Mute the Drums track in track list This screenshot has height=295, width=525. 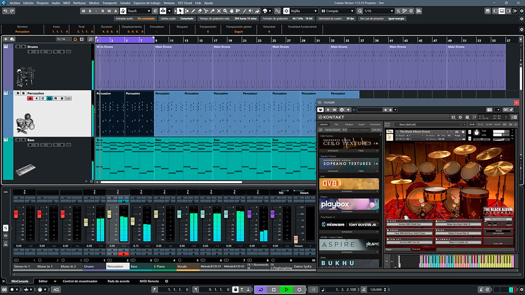(x=17, y=46)
